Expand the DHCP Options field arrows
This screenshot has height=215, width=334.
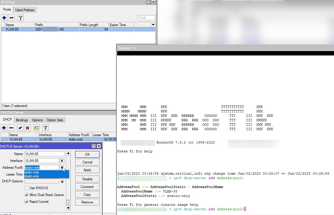(x=62, y=181)
